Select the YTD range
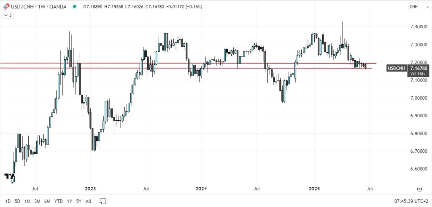Screen dimensions: 432x207 (59, 201)
